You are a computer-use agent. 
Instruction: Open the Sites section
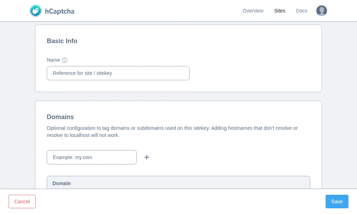pyautogui.click(x=280, y=11)
